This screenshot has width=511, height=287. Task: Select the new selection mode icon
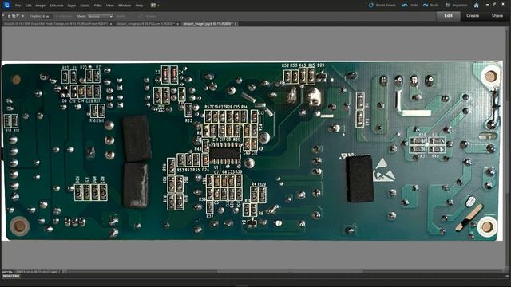click(10, 16)
